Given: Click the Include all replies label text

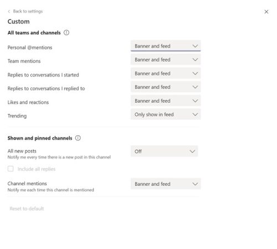Looking at the screenshot, I should (37, 169).
